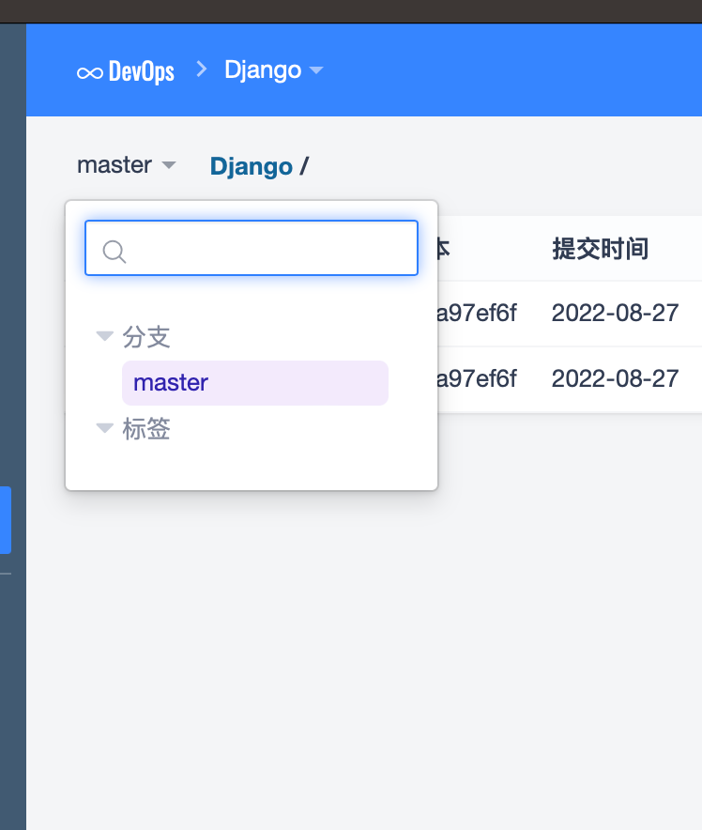Image resolution: width=702 pixels, height=830 pixels.
Task: Open the Django project dropdown in header
Action: (273, 69)
